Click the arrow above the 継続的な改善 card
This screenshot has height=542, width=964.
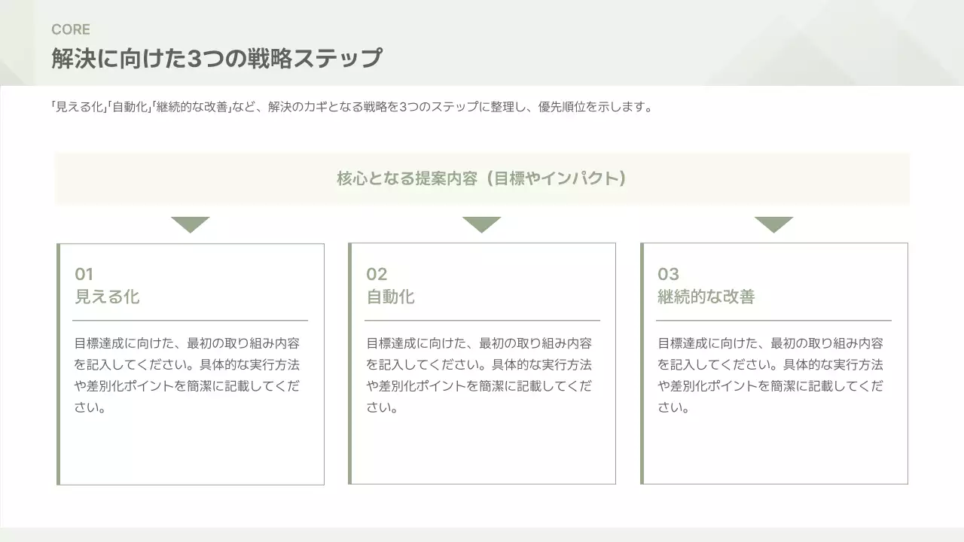coord(774,222)
